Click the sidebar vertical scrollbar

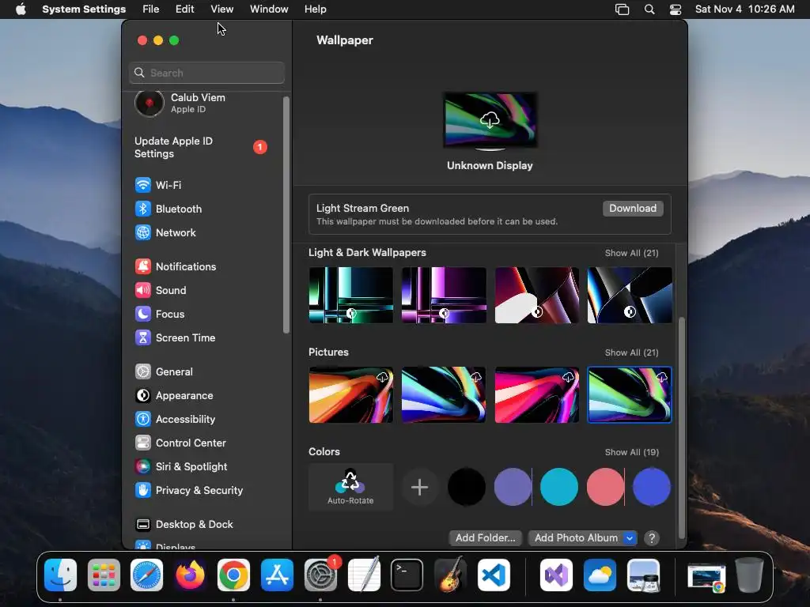(x=286, y=215)
